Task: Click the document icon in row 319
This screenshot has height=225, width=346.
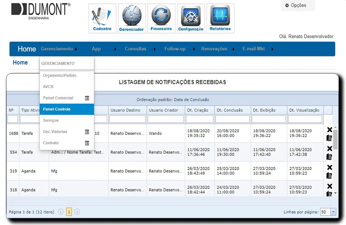Action: 329,175
